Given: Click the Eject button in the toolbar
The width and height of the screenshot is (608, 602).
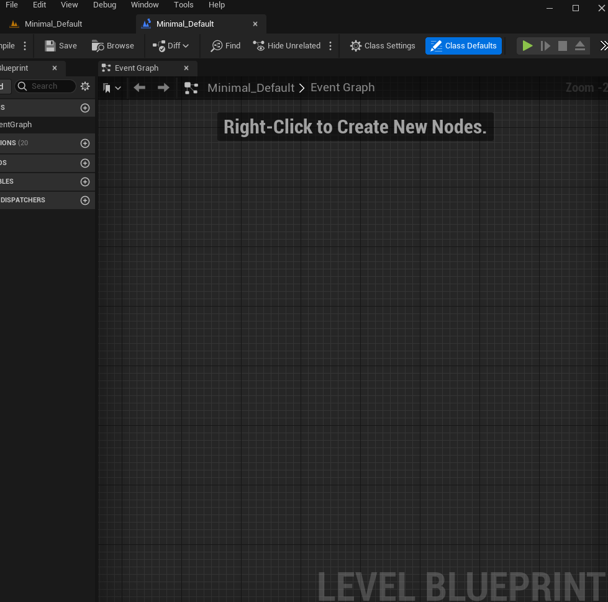Looking at the screenshot, I should (x=579, y=46).
